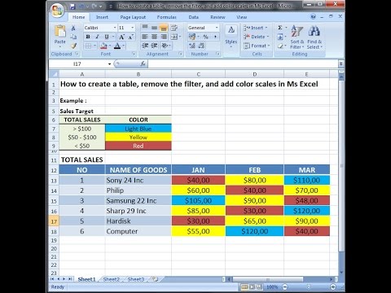Viewport: 391px width, 293px height.
Task: Toggle Bold formatting
Action: click(x=88, y=37)
